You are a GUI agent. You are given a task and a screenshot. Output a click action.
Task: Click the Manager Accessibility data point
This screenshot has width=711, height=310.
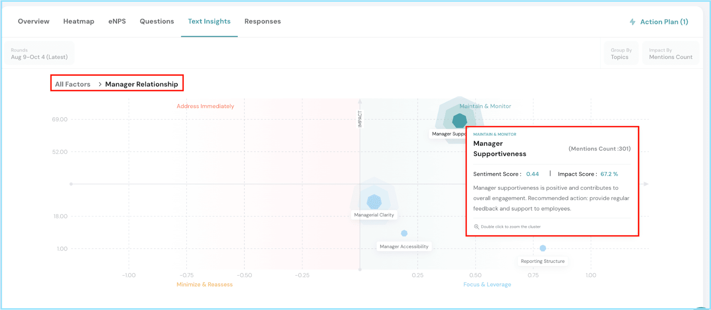(404, 233)
